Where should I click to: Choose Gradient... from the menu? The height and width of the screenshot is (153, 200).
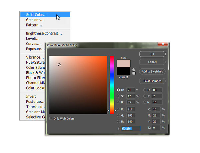[45, 20]
